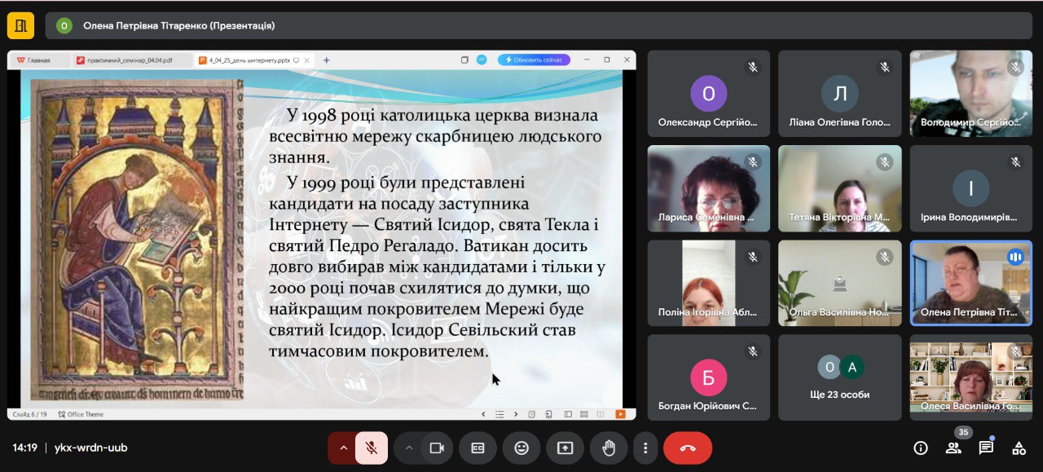Click the medieval scribe illustration on slide
This screenshot has height=472, width=1043.
pos(138,239)
